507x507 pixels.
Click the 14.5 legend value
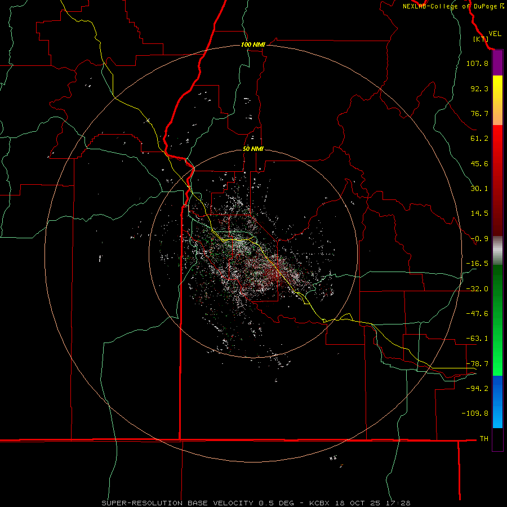tap(479, 214)
